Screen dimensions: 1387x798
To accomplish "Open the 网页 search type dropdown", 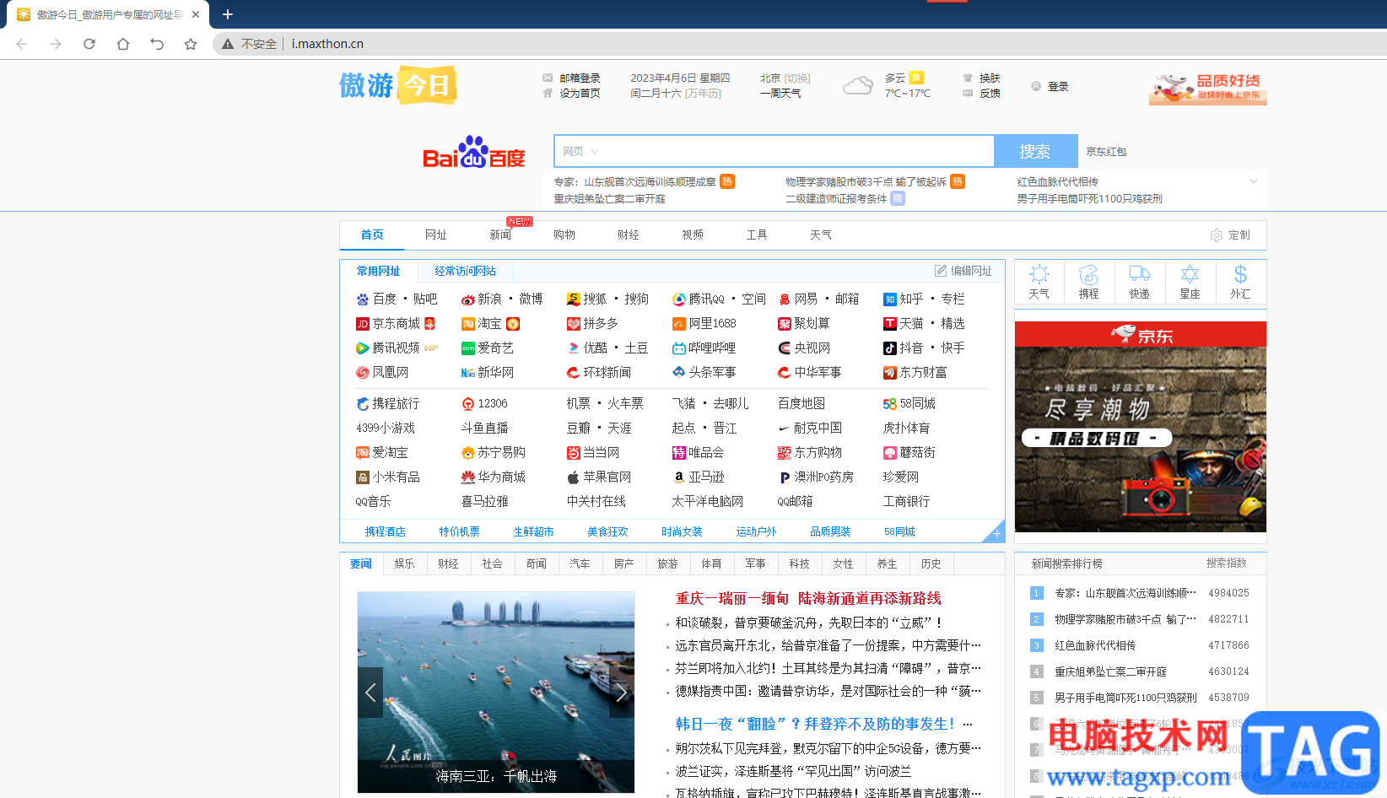I will click(x=580, y=152).
